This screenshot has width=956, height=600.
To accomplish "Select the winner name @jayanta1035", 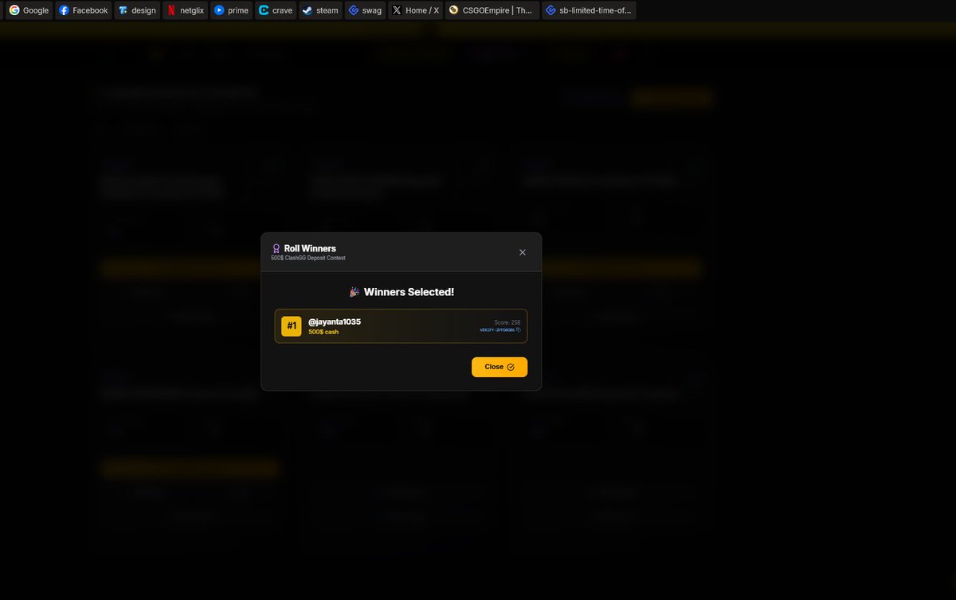I will pos(335,321).
